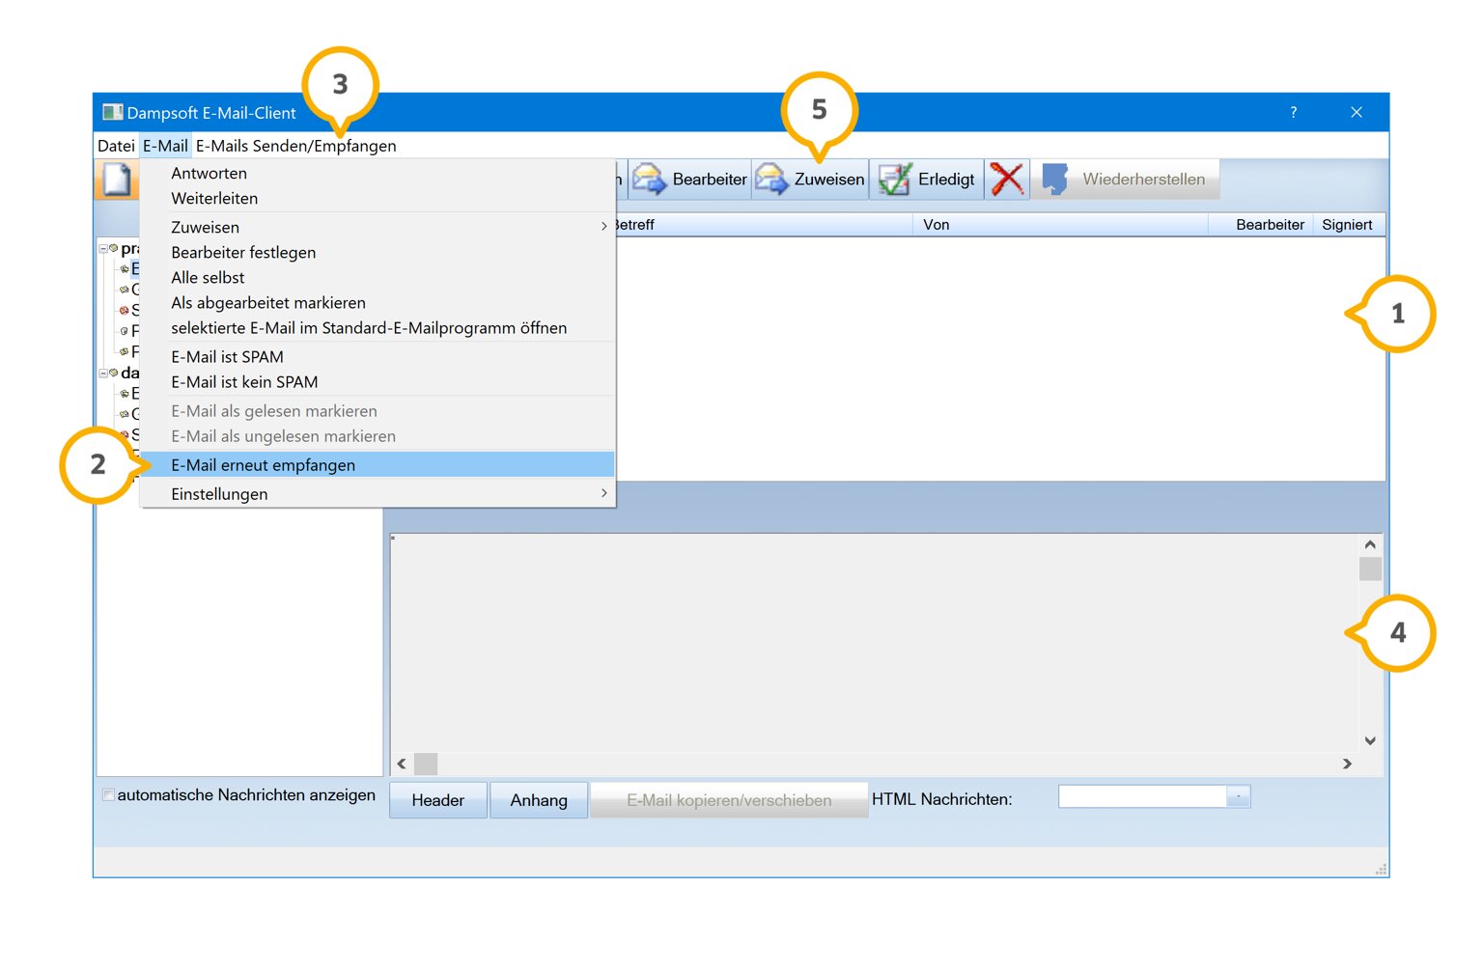This screenshot has height=971, width=1483.
Task: Open the Datei menu
Action: (x=116, y=146)
